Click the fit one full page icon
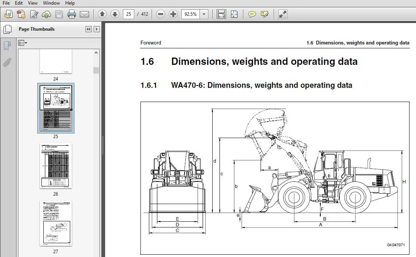This screenshot has width=416, height=257. pyautogui.click(x=234, y=14)
